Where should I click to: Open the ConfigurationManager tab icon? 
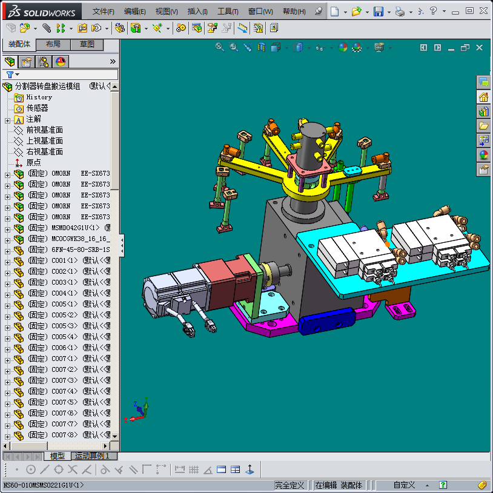pos(44,62)
